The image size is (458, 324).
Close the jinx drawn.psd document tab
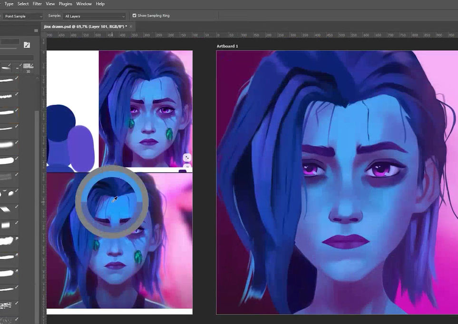131,26
